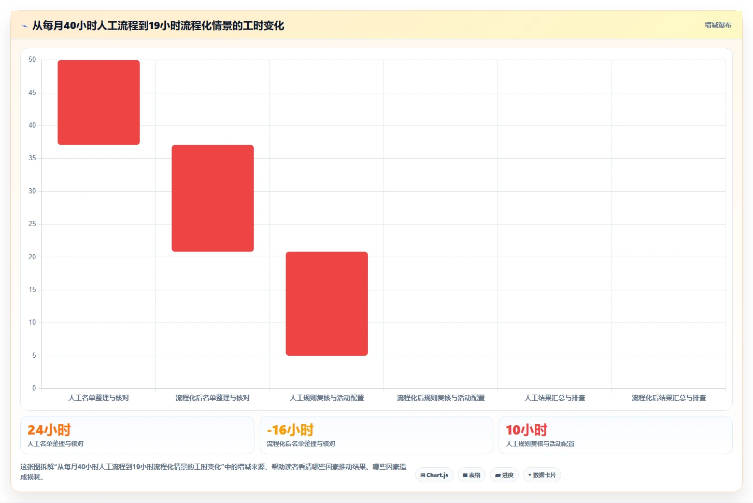Click the y-axis tick value 40
Viewport: 753px width, 503px height.
[x=32, y=125]
